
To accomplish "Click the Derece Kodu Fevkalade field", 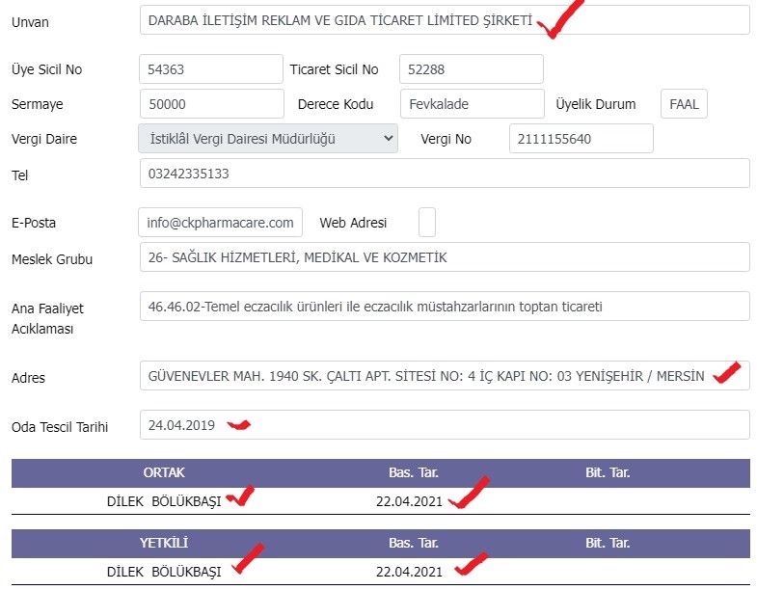I will (x=473, y=104).
